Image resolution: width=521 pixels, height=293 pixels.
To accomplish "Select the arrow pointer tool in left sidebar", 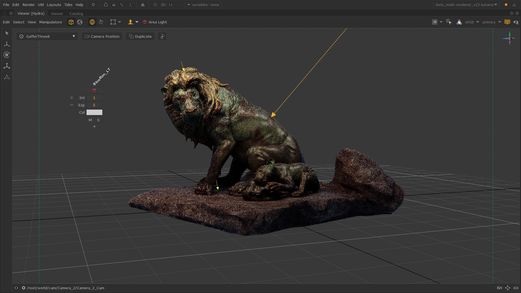I will (x=7, y=33).
